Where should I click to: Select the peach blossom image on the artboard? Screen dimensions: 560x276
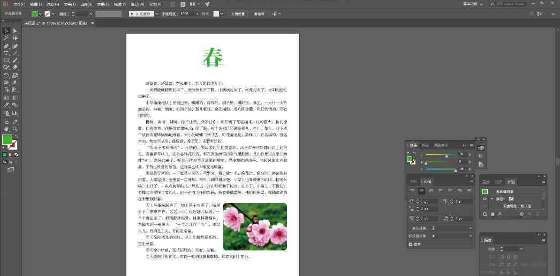tap(255, 226)
